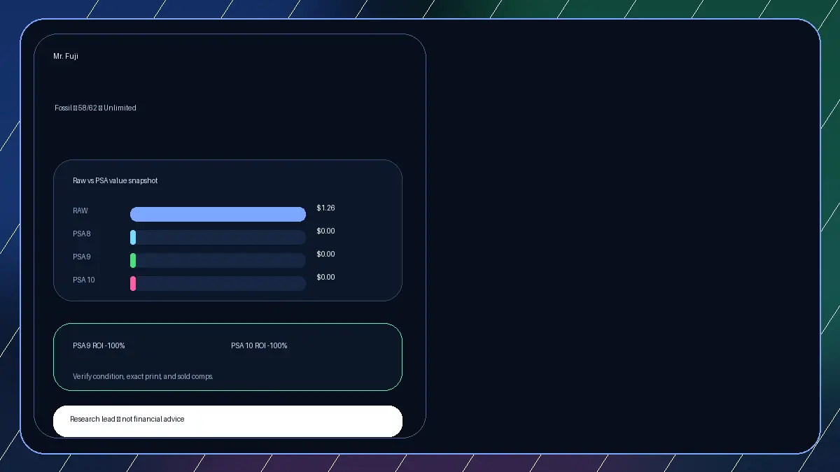The height and width of the screenshot is (472, 840).
Task: Click the PSA 9 $0.00 value
Action: click(x=325, y=254)
